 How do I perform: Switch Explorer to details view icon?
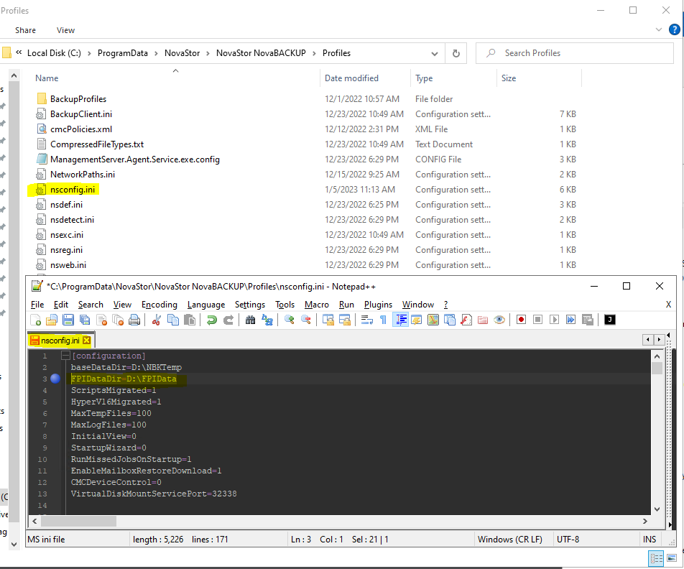(656, 558)
